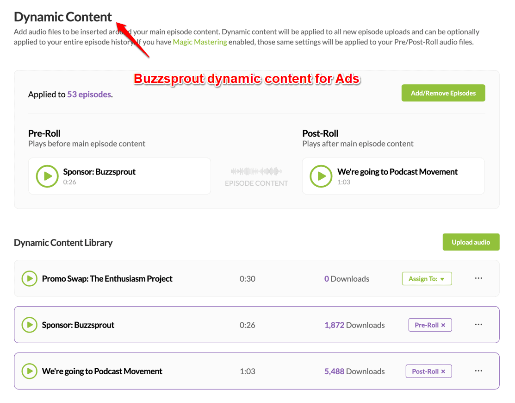Click the 5,488 Downloads count
The height and width of the screenshot is (403, 515).
[334, 371]
